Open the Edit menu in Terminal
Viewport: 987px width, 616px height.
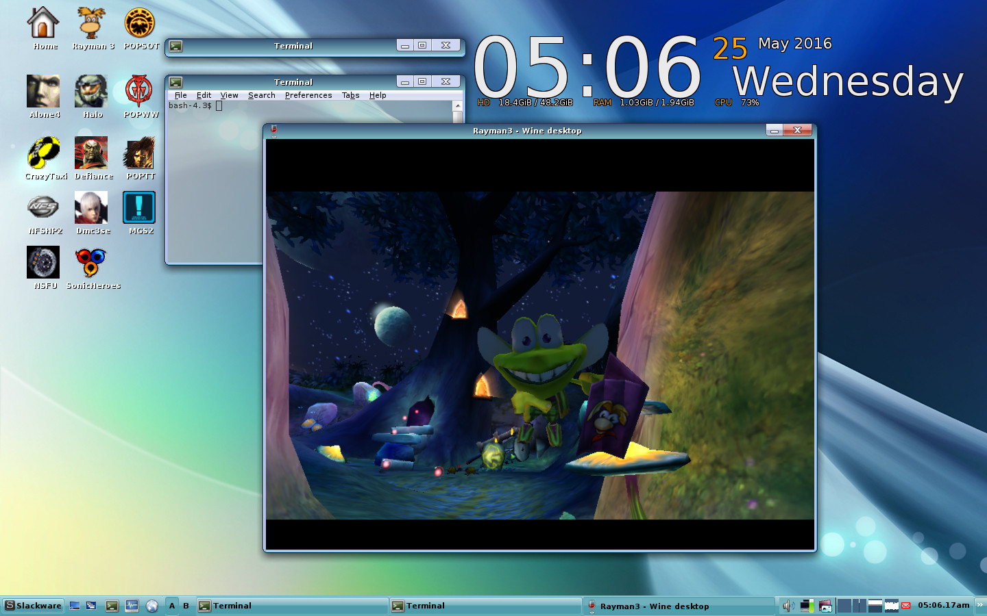204,95
